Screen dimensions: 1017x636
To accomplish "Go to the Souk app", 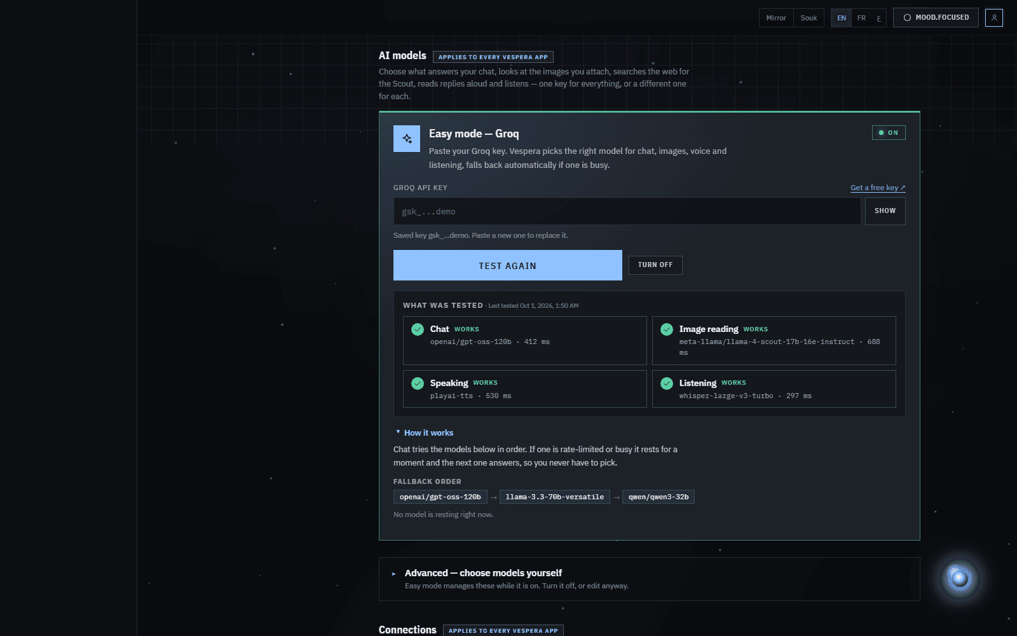I will click(809, 18).
